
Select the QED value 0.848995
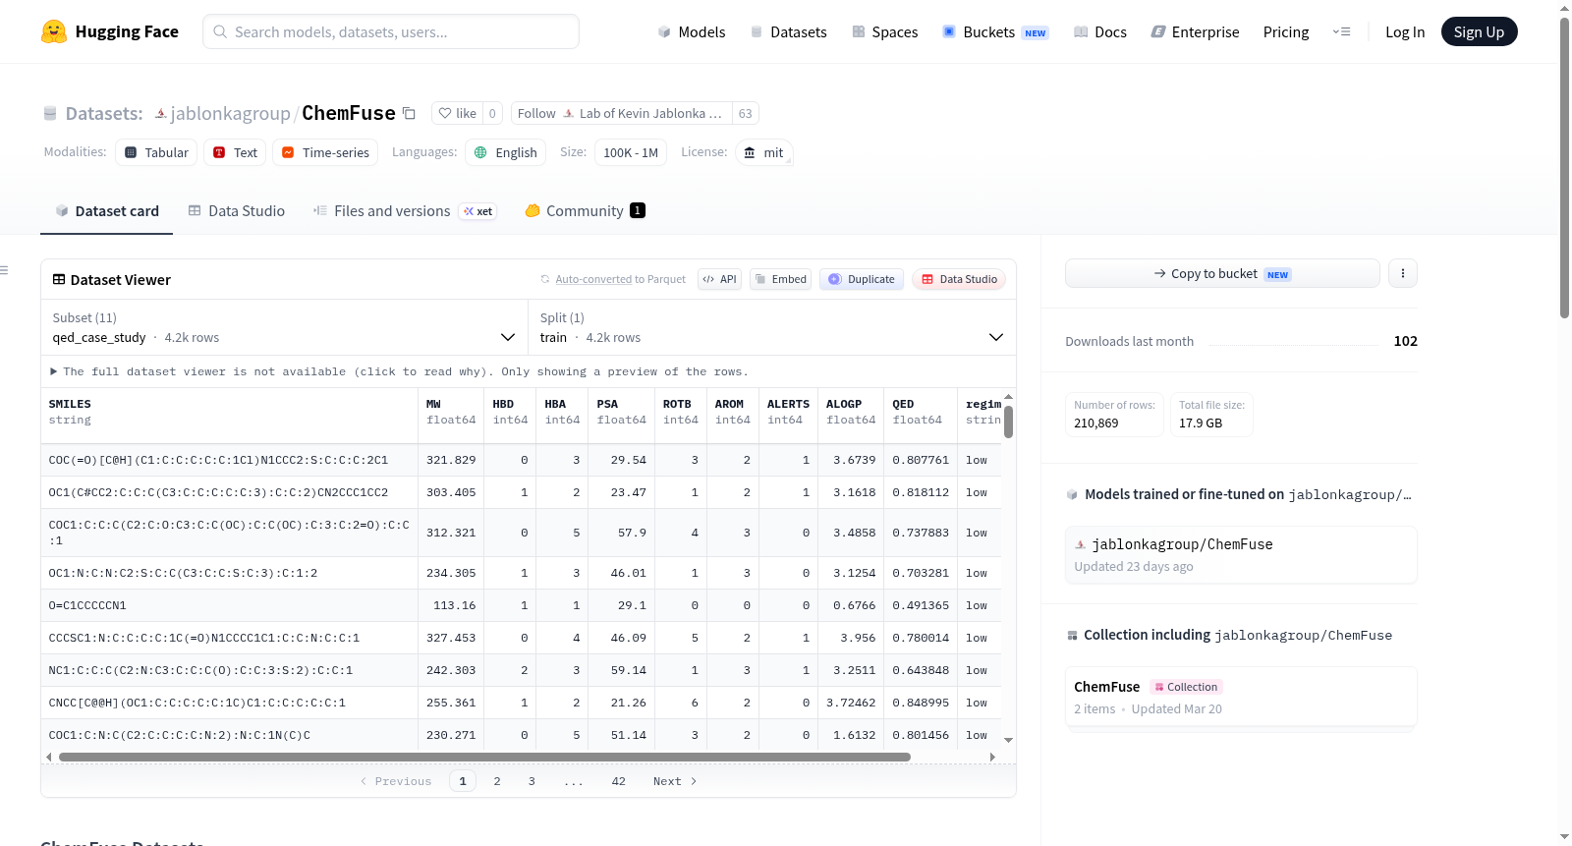click(921, 703)
